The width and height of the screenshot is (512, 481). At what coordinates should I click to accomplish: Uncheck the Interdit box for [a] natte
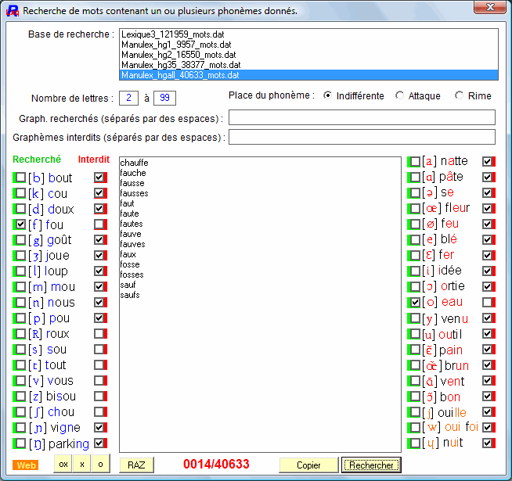487,161
